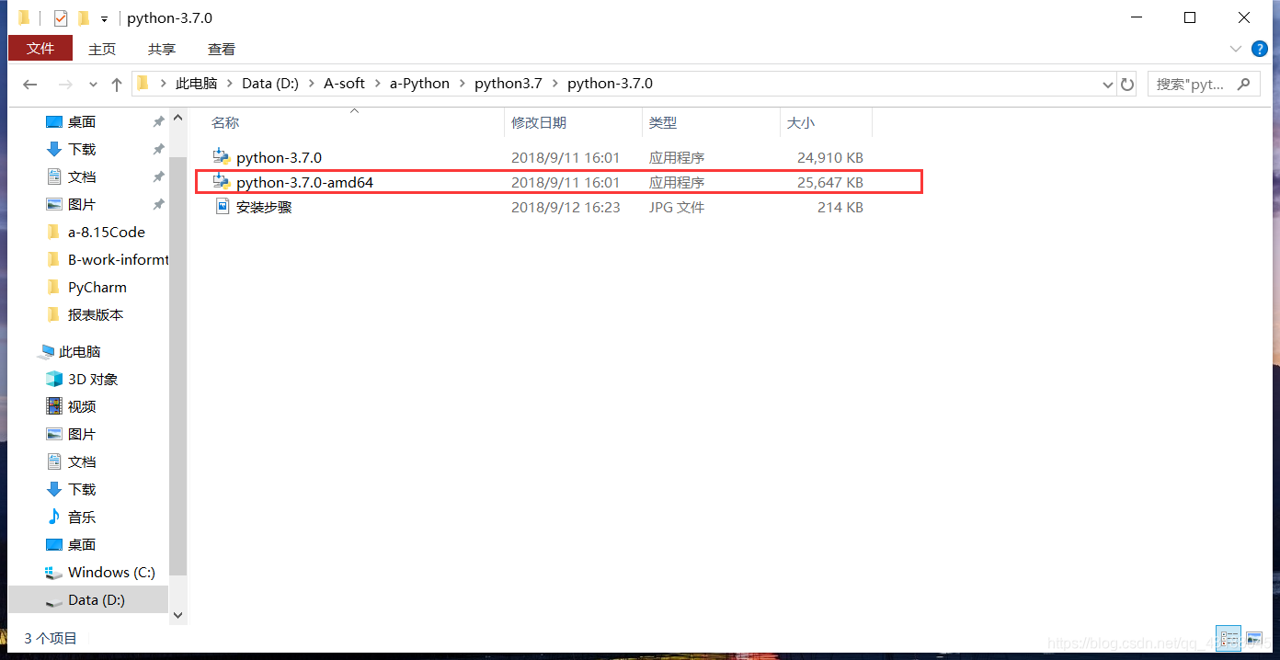Viewport: 1280px width, 660px height.
Task: Open pinned 文档 in Quick access
Action: [82, 176]
